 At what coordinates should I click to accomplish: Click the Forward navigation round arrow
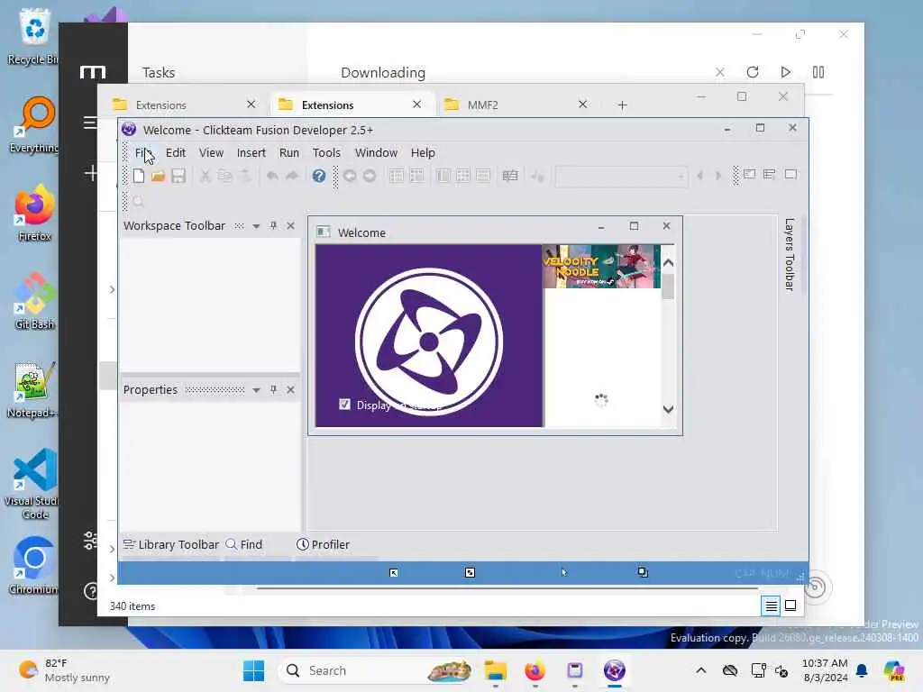[x=370, y=176]
